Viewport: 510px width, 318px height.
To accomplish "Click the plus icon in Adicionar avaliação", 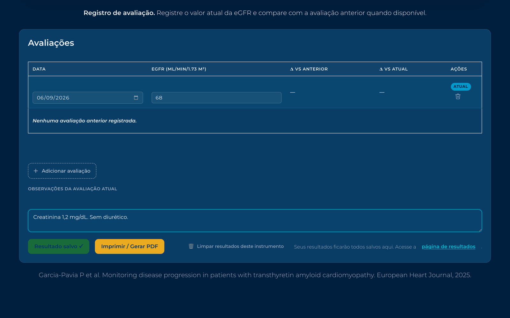I will click(36, 171).
